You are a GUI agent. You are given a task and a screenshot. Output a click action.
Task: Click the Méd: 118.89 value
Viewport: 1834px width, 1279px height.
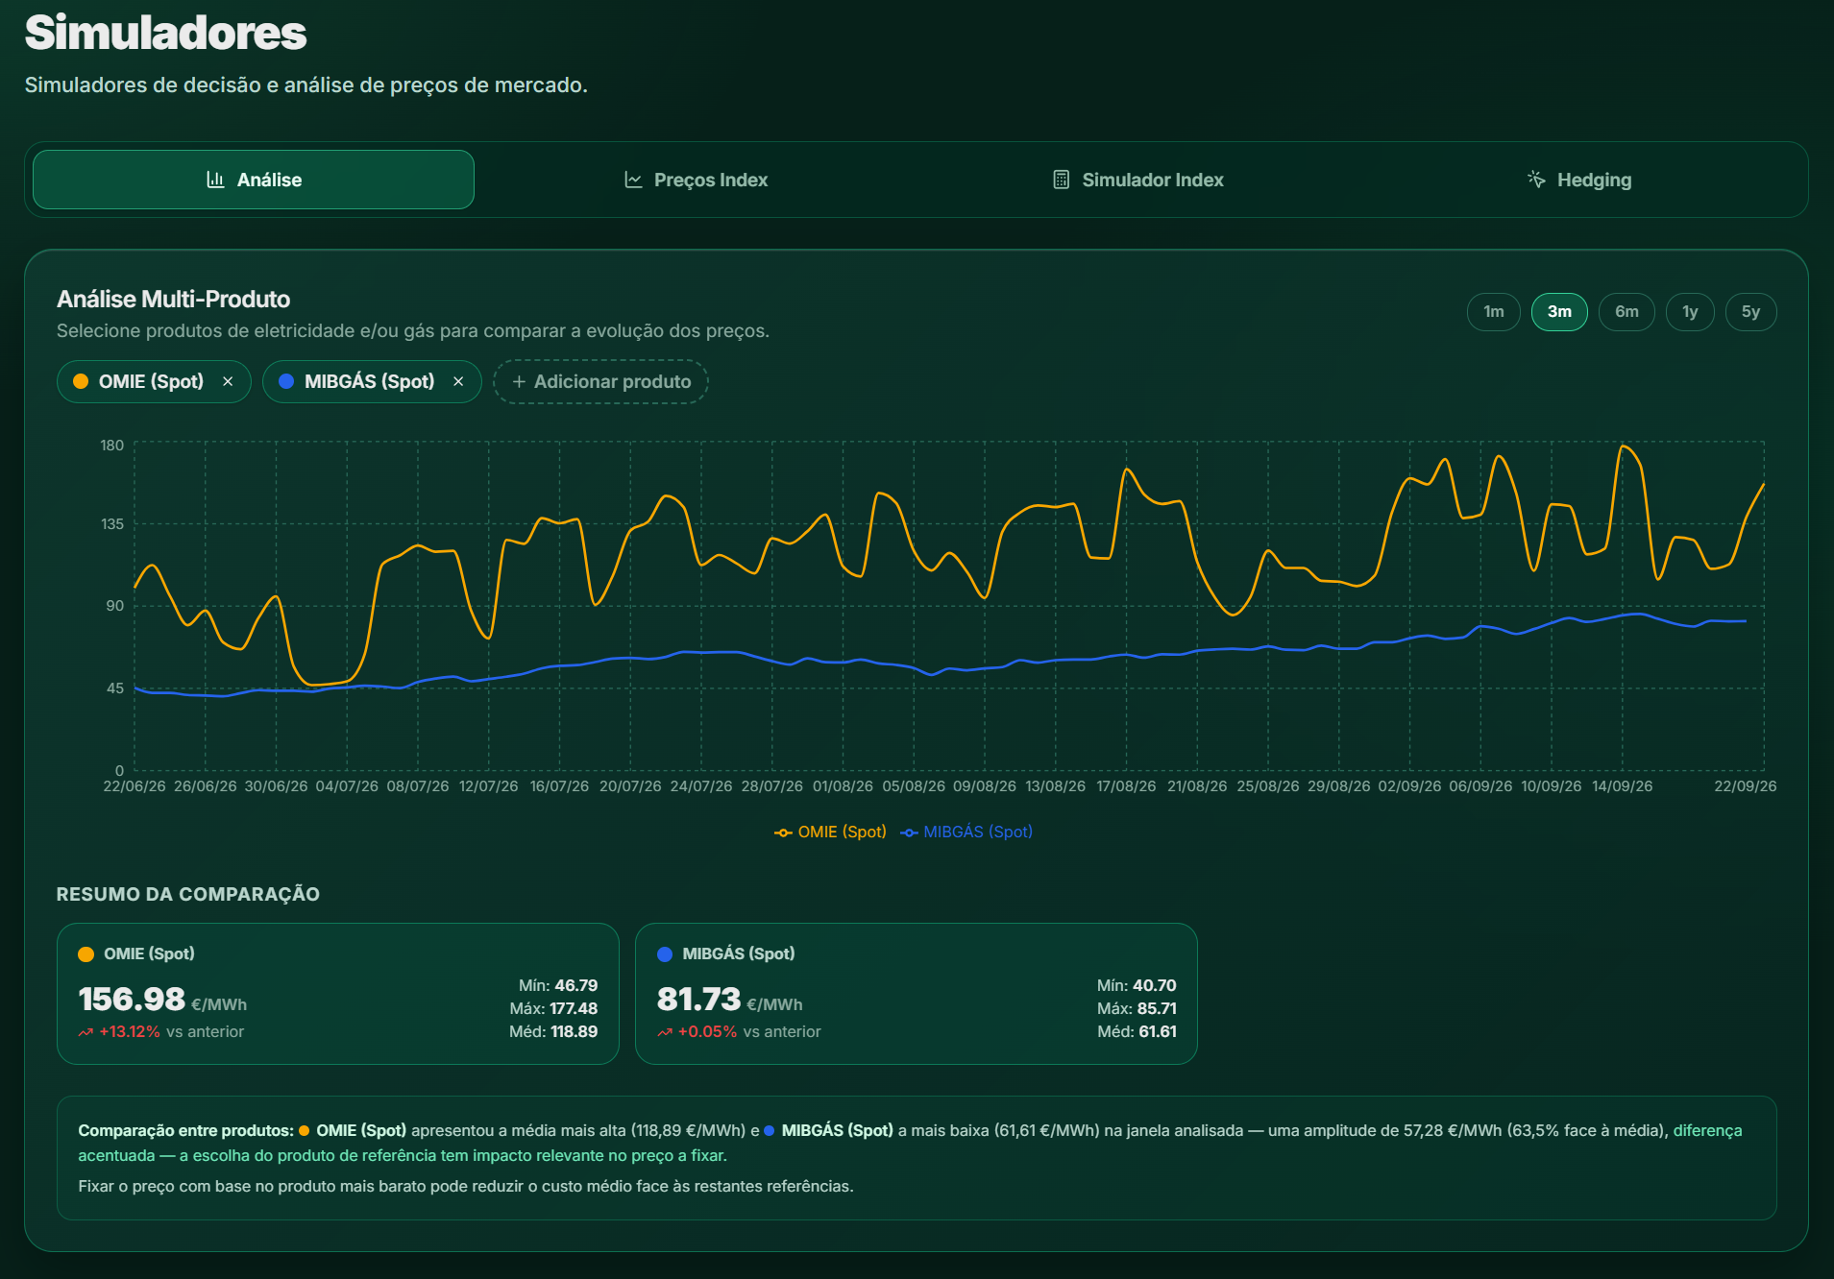(x=553, y=1031)
